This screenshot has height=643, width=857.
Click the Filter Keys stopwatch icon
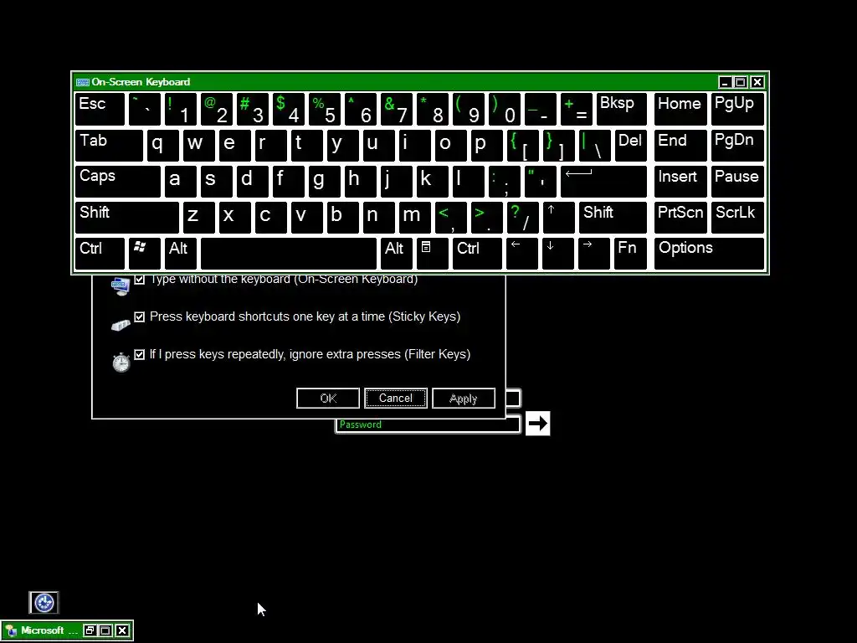pos(121,362)
